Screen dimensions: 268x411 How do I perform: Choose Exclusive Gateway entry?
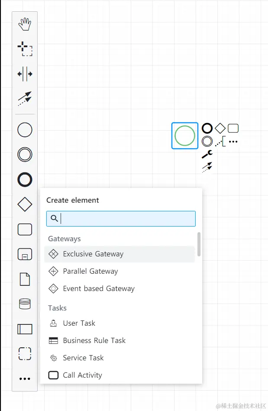[x=119, y=254]
